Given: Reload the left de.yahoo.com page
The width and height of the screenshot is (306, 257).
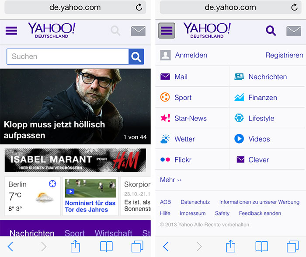Looking at the screenshot, I should 139,7.
